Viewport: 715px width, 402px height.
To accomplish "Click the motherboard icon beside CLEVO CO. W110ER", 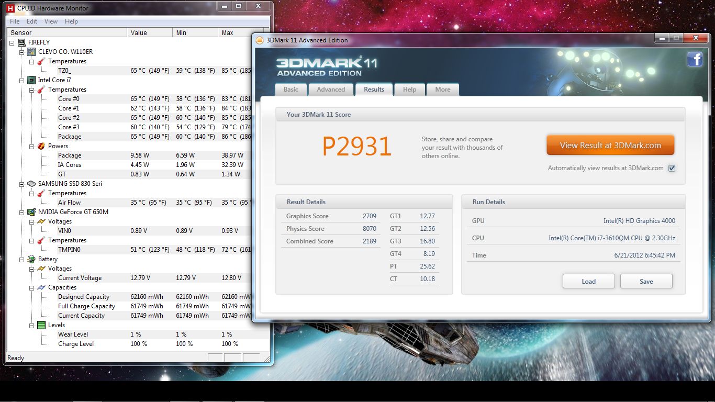I will point(31,52).
